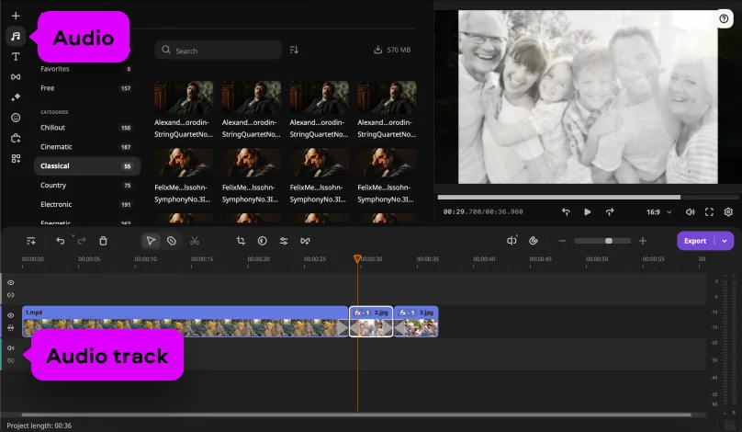This screenshot has width=742, height=432.
Task: Open the sort order menu beside search
Action: tap(294, 50)
